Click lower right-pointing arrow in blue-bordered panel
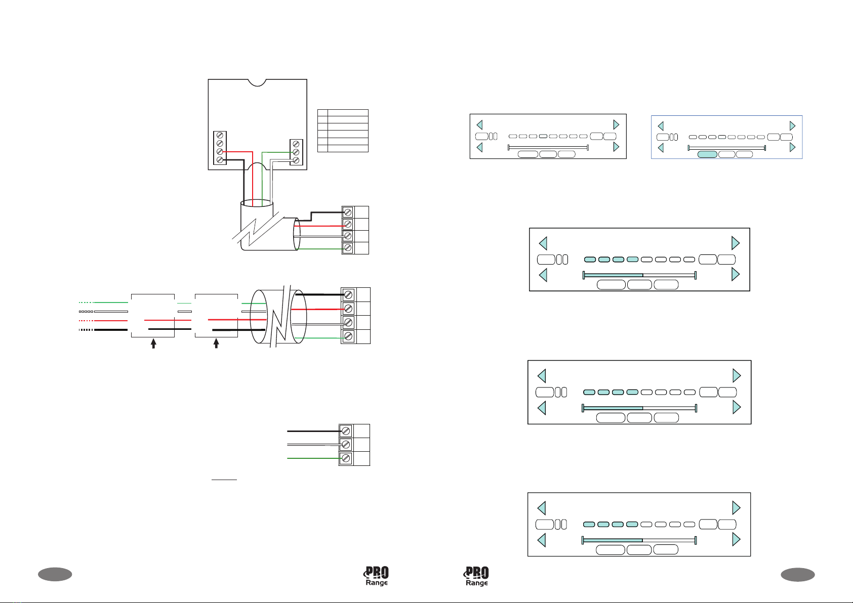This screenshot has height=603, width=853. click(x=793, y=147)
